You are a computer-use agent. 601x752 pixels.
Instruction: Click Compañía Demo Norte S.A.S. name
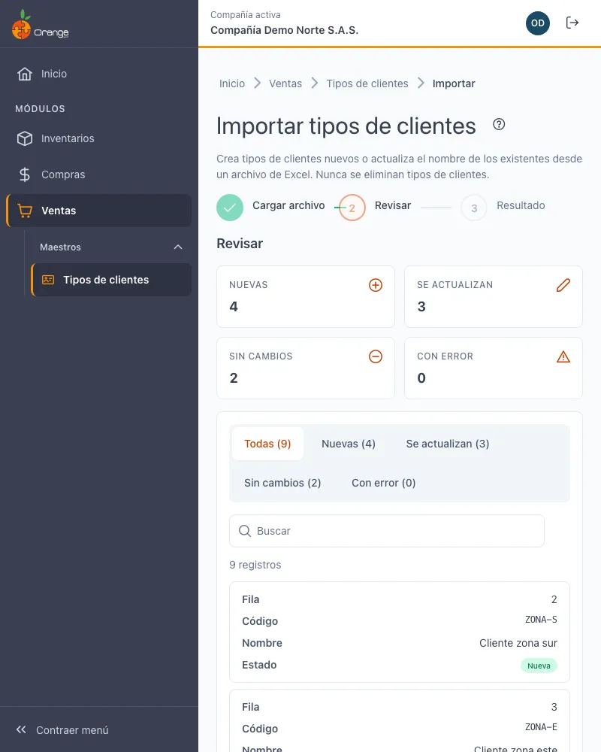point(284,30)
